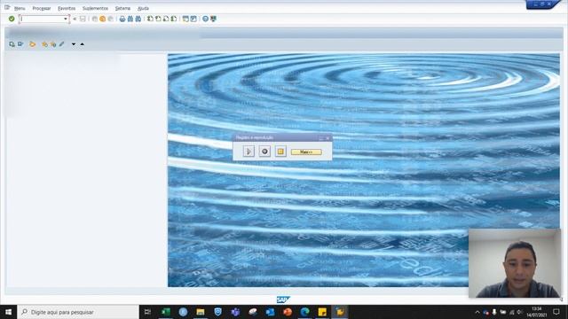Click the Play button in recording dialog
This screenshot has width=568, height=319.
[x=248, y=152]
